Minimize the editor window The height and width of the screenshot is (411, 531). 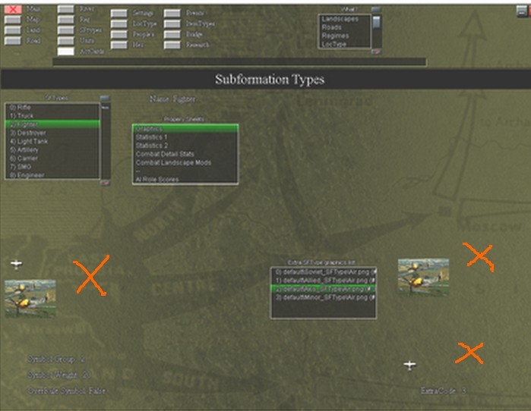pyautogui.click(x=522, y=11)
